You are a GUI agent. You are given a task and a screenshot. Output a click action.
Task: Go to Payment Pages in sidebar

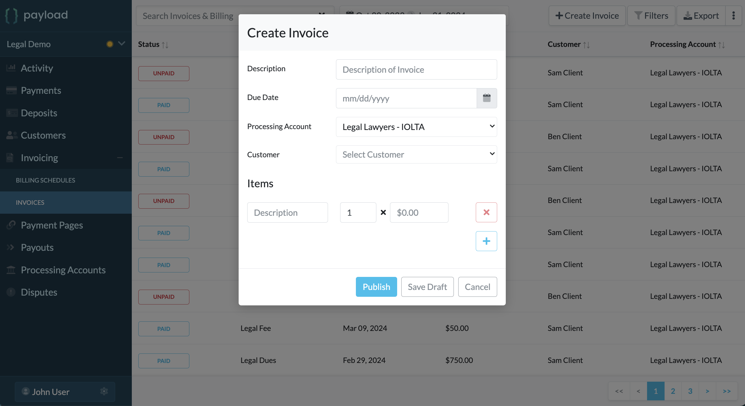(52, 225)
